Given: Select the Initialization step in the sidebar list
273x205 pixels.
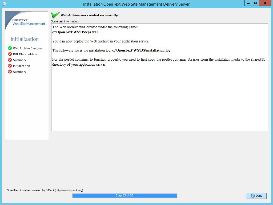Looking at the screenshot, I should point(21,66).
